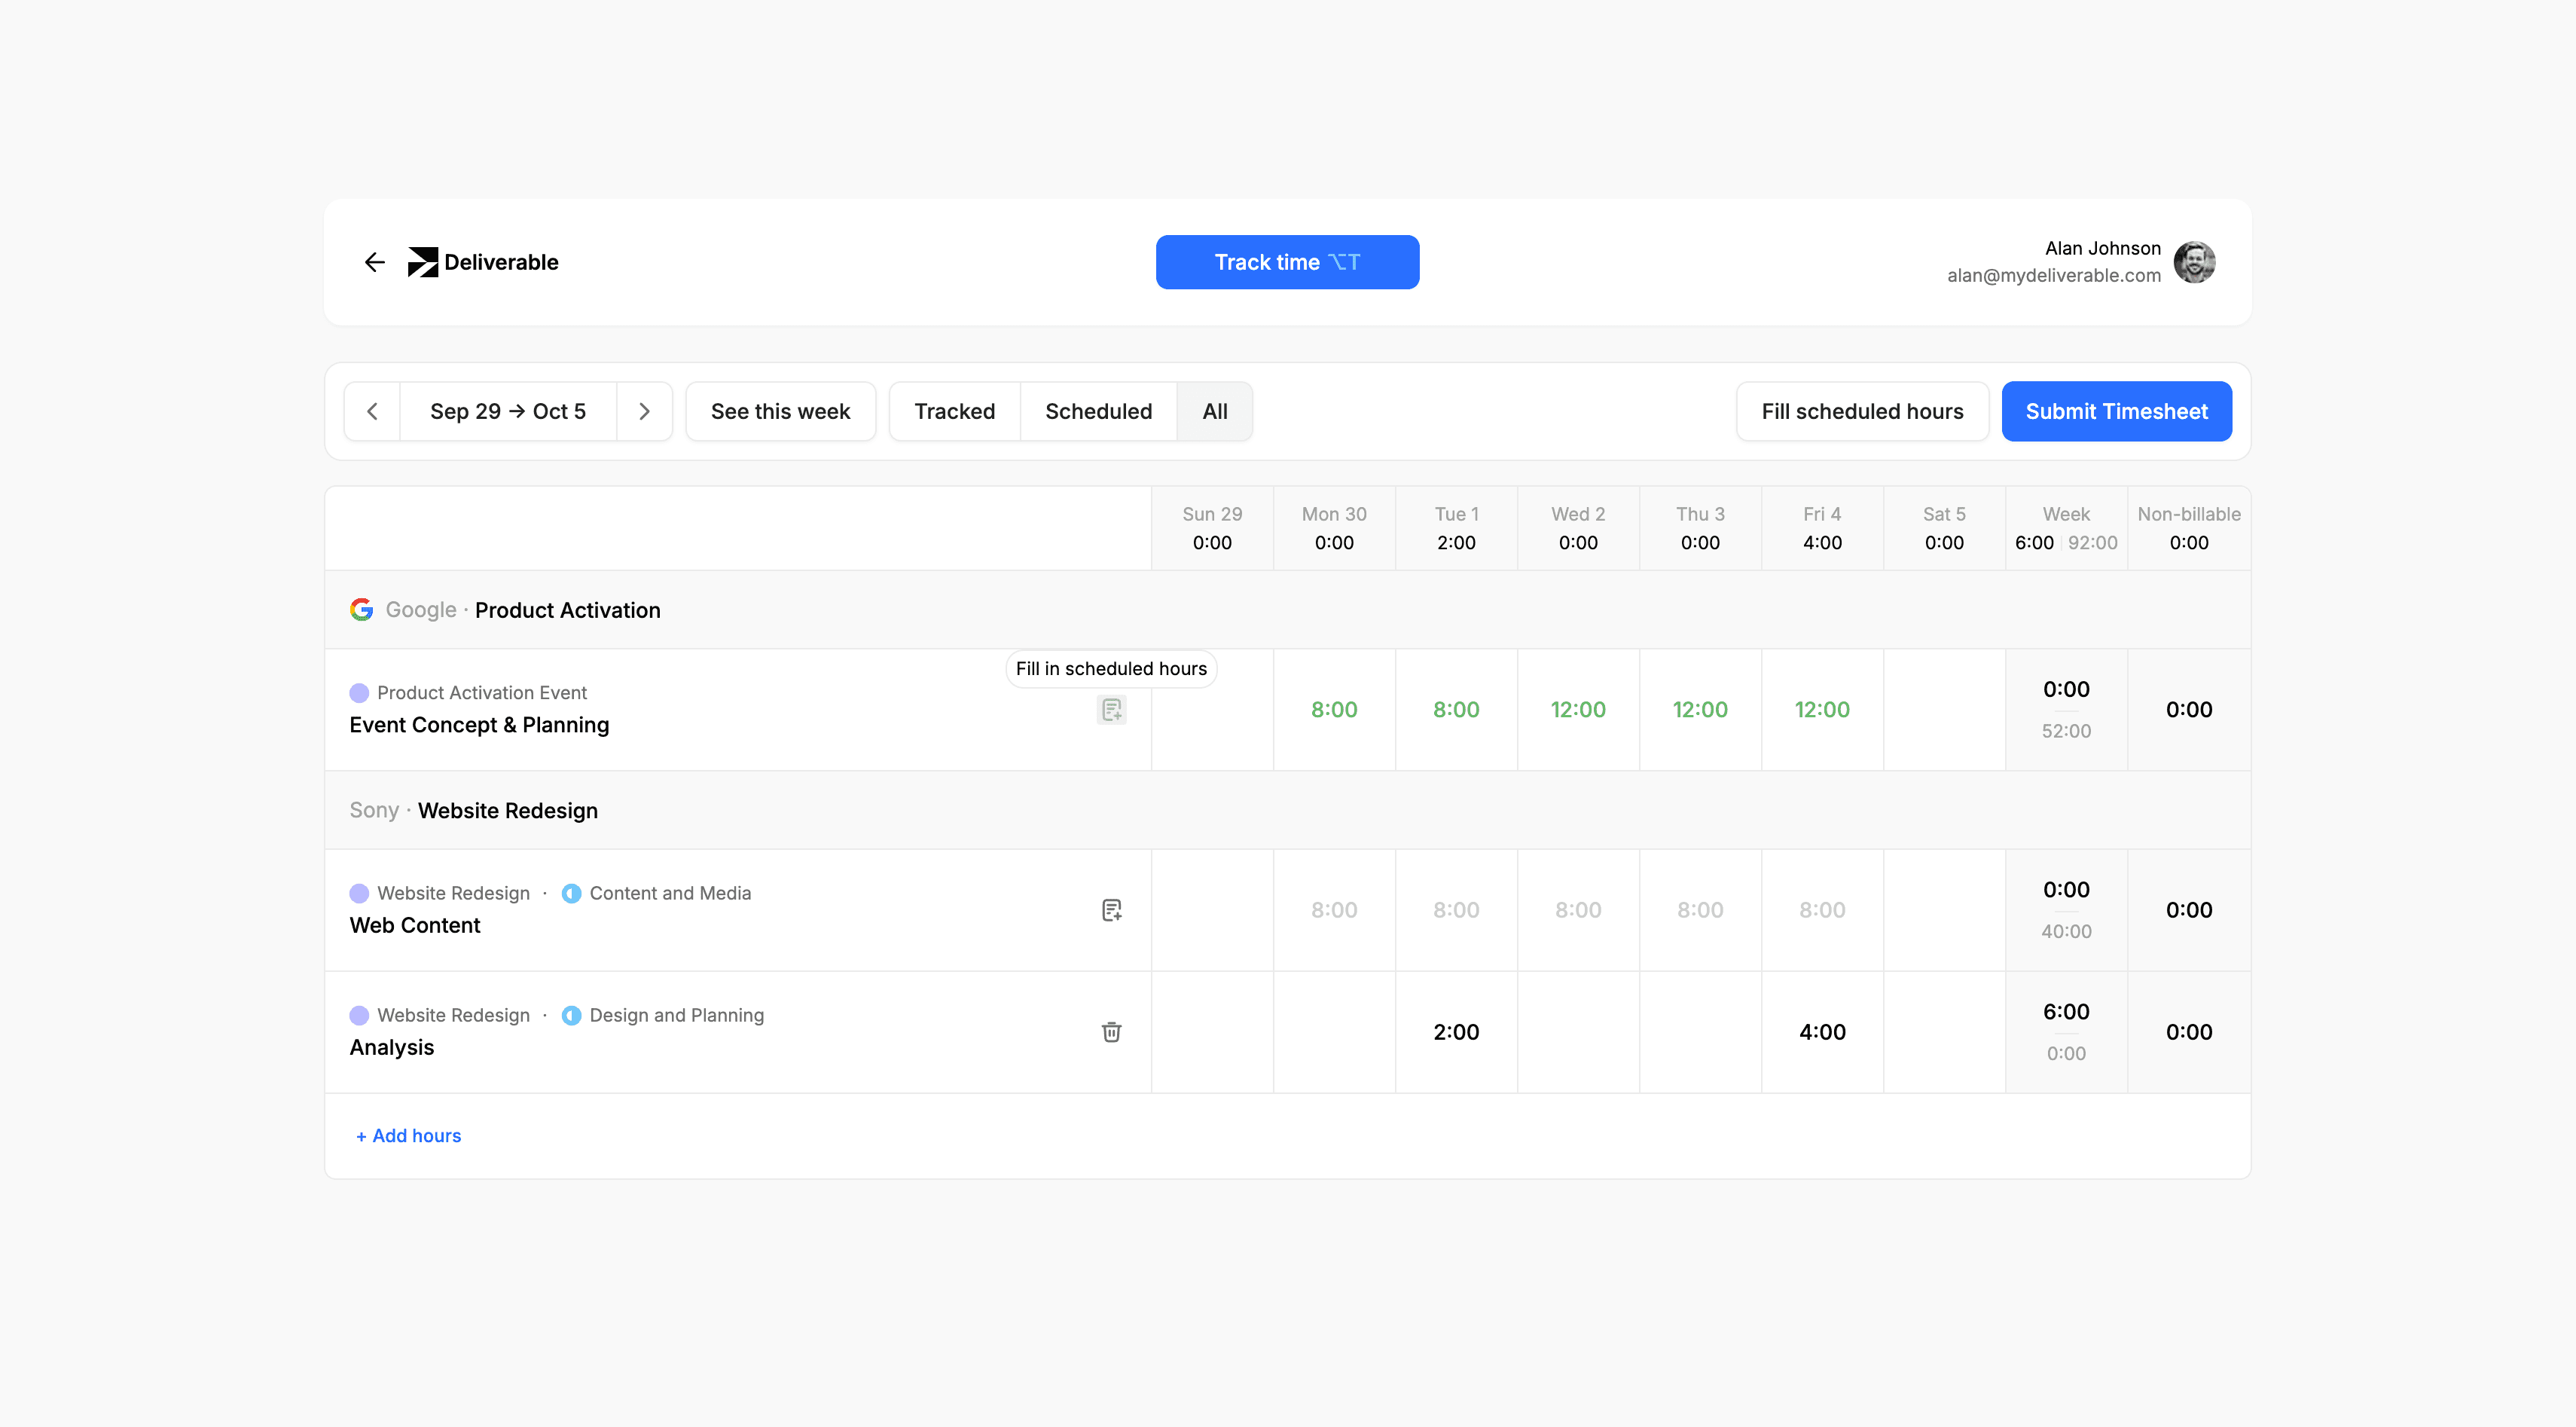Click alan@mydeliverable.com email text
2576x1427 pixels.
(x=2053, y=276)
